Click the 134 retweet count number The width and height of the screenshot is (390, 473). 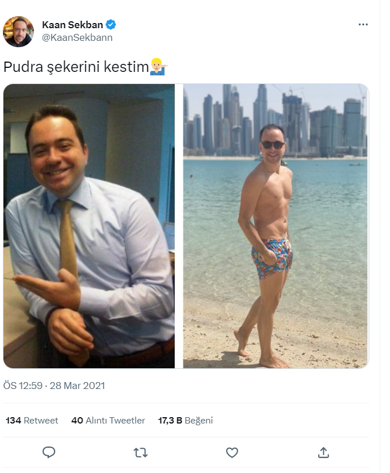click(x=13, y=420)
